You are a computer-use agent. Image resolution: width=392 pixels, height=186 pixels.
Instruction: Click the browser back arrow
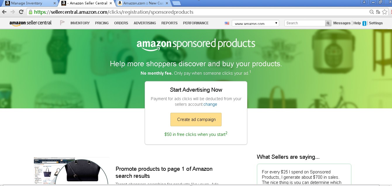point(4,12)
